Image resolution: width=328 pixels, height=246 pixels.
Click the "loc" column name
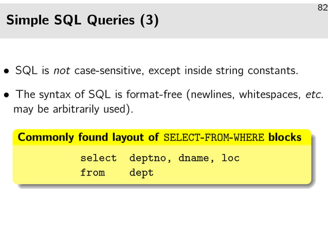[x=230, y=158]
